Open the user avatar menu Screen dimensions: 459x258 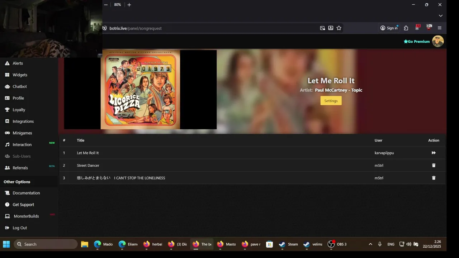click(438, 41)
